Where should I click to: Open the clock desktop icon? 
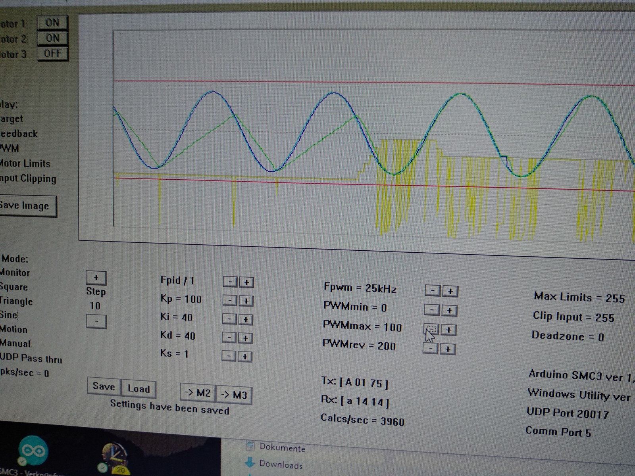click(115, 458)
